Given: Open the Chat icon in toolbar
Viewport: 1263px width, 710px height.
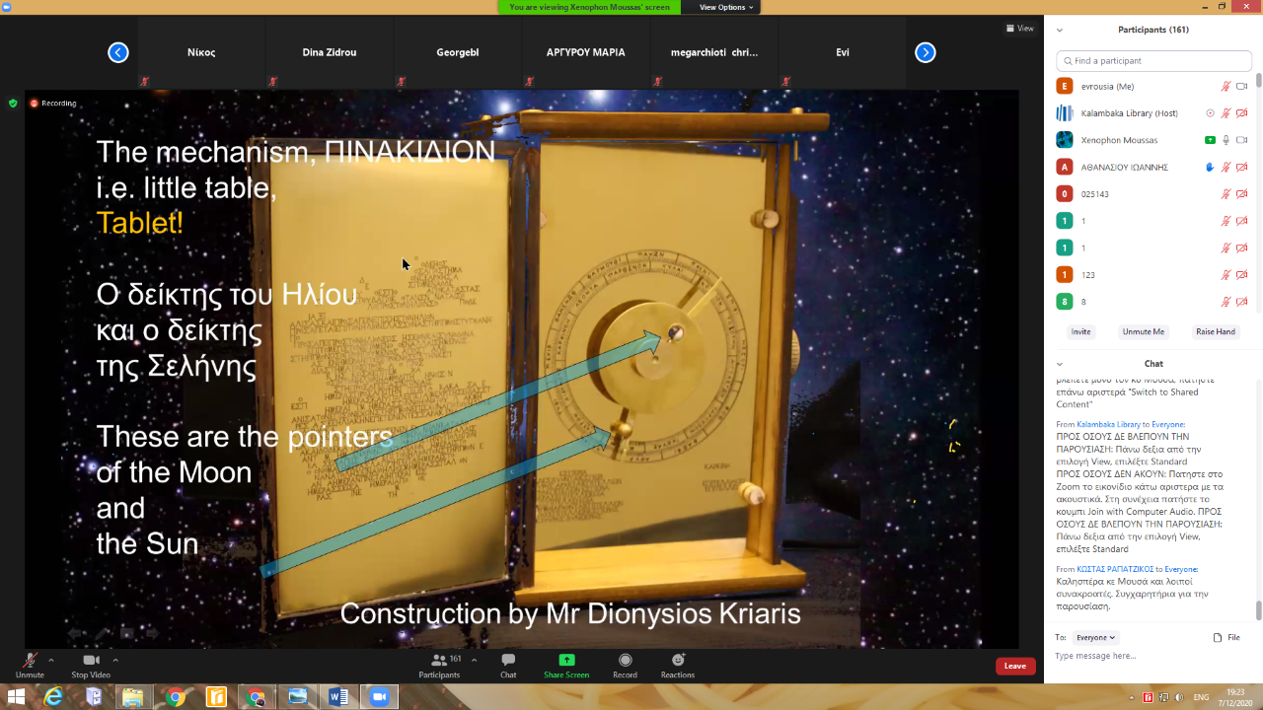Looking at the screenshot, I should [x=508, y=661].
